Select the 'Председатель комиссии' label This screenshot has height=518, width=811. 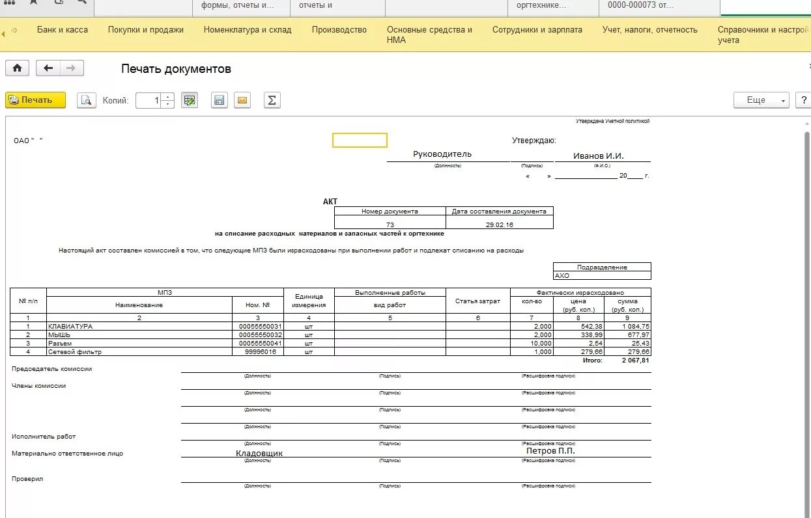click(x=52, y=369)
